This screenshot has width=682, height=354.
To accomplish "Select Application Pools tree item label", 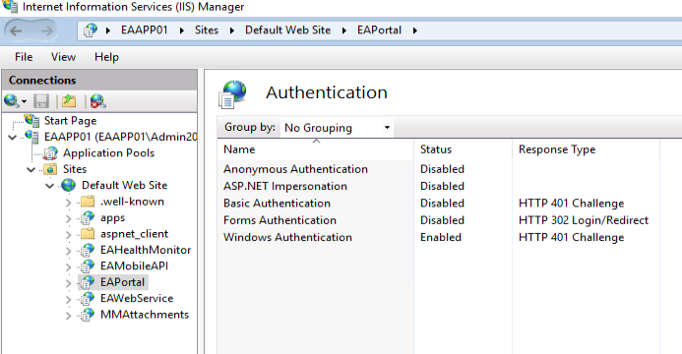I will (108, 152).
